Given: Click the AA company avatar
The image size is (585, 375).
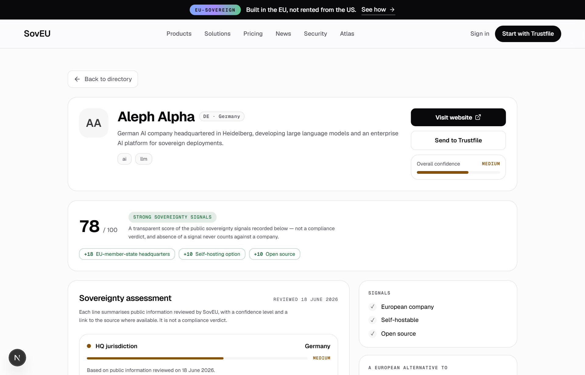Looking at the screenshot, I should 94,123.
